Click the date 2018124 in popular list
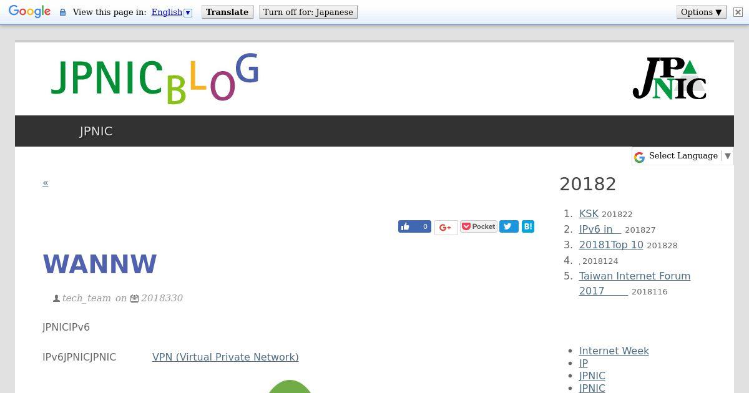The width and height of the screenshot is (749, 393). point(600,261)
